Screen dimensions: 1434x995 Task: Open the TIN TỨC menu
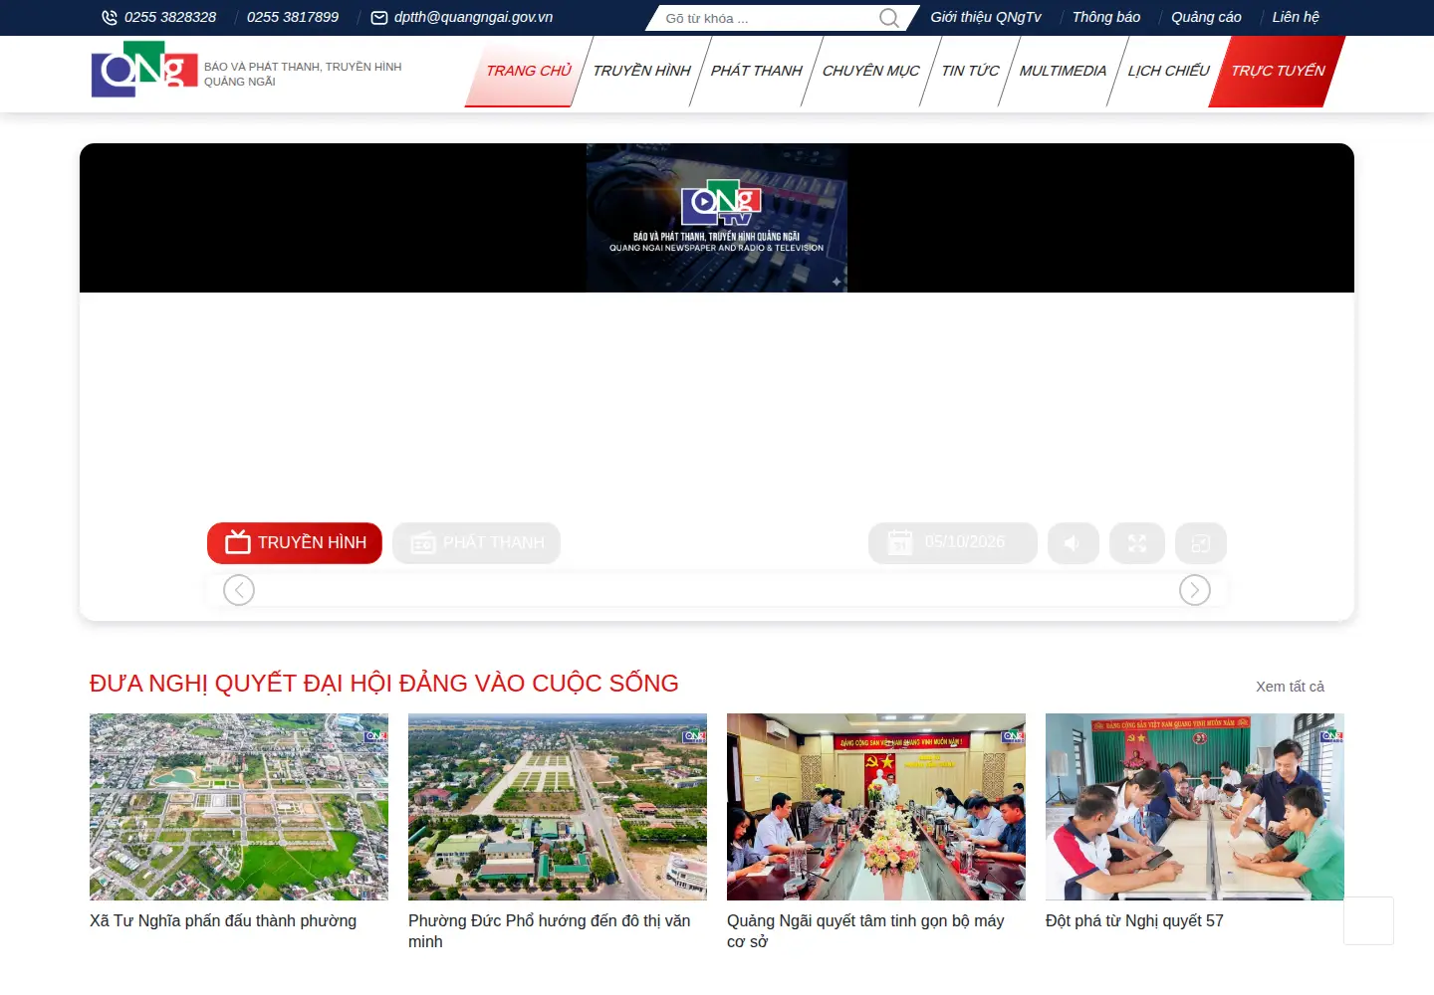coord(970,71)
